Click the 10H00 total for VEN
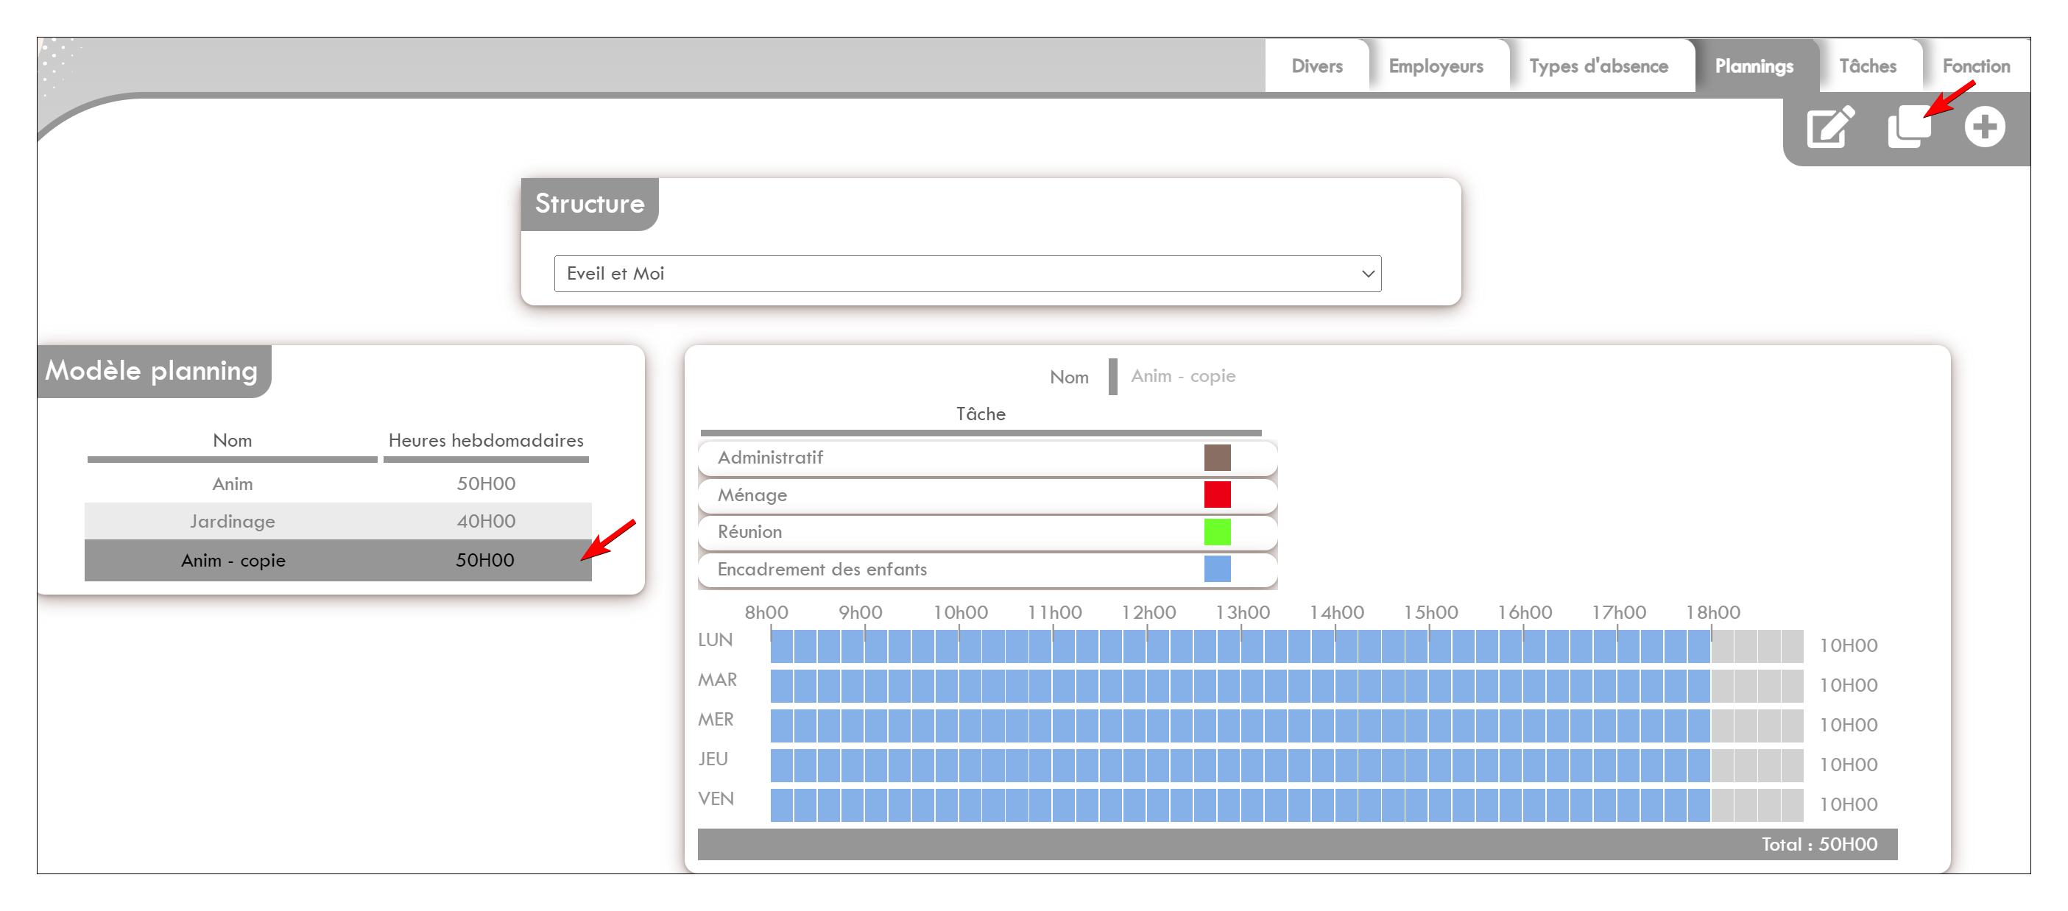The width and height of the screenshot is (2068, 911). tap(1848, 804)
